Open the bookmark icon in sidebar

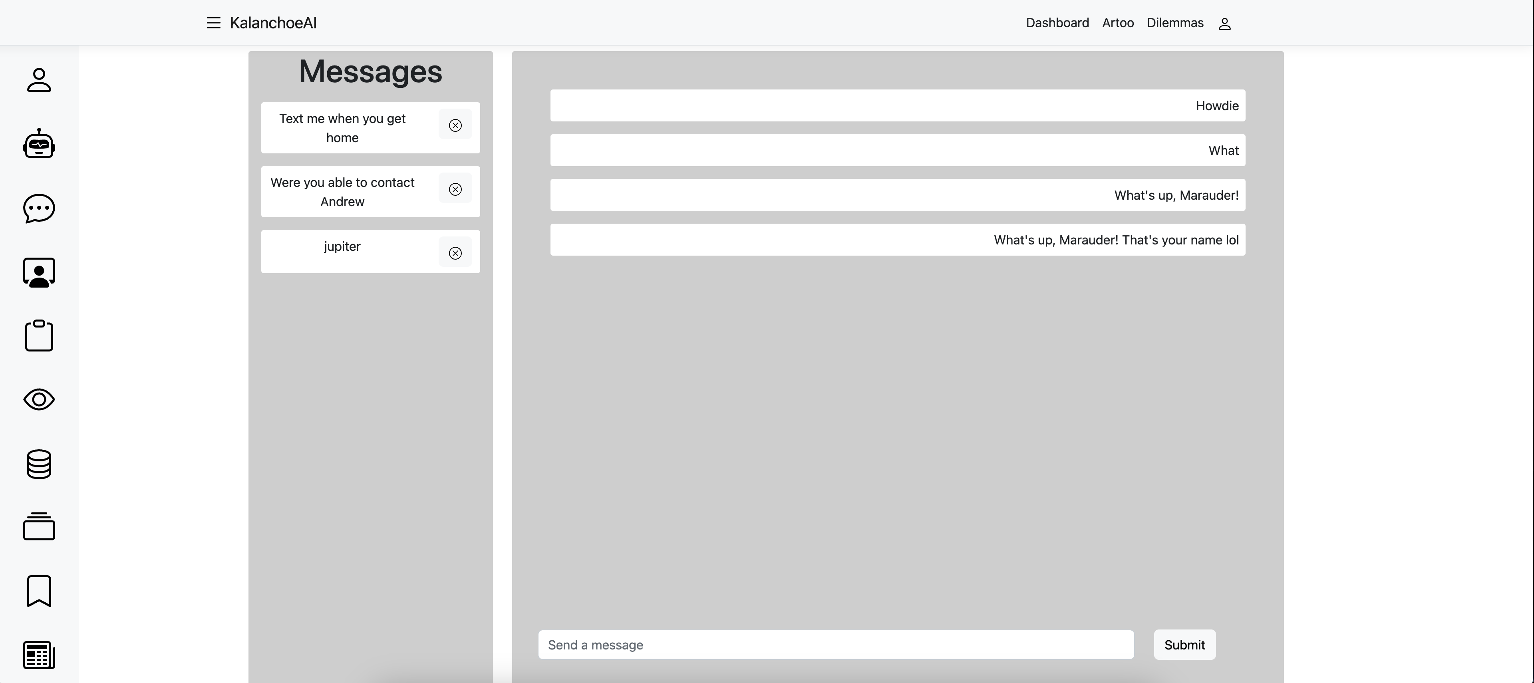click(39, 591)
